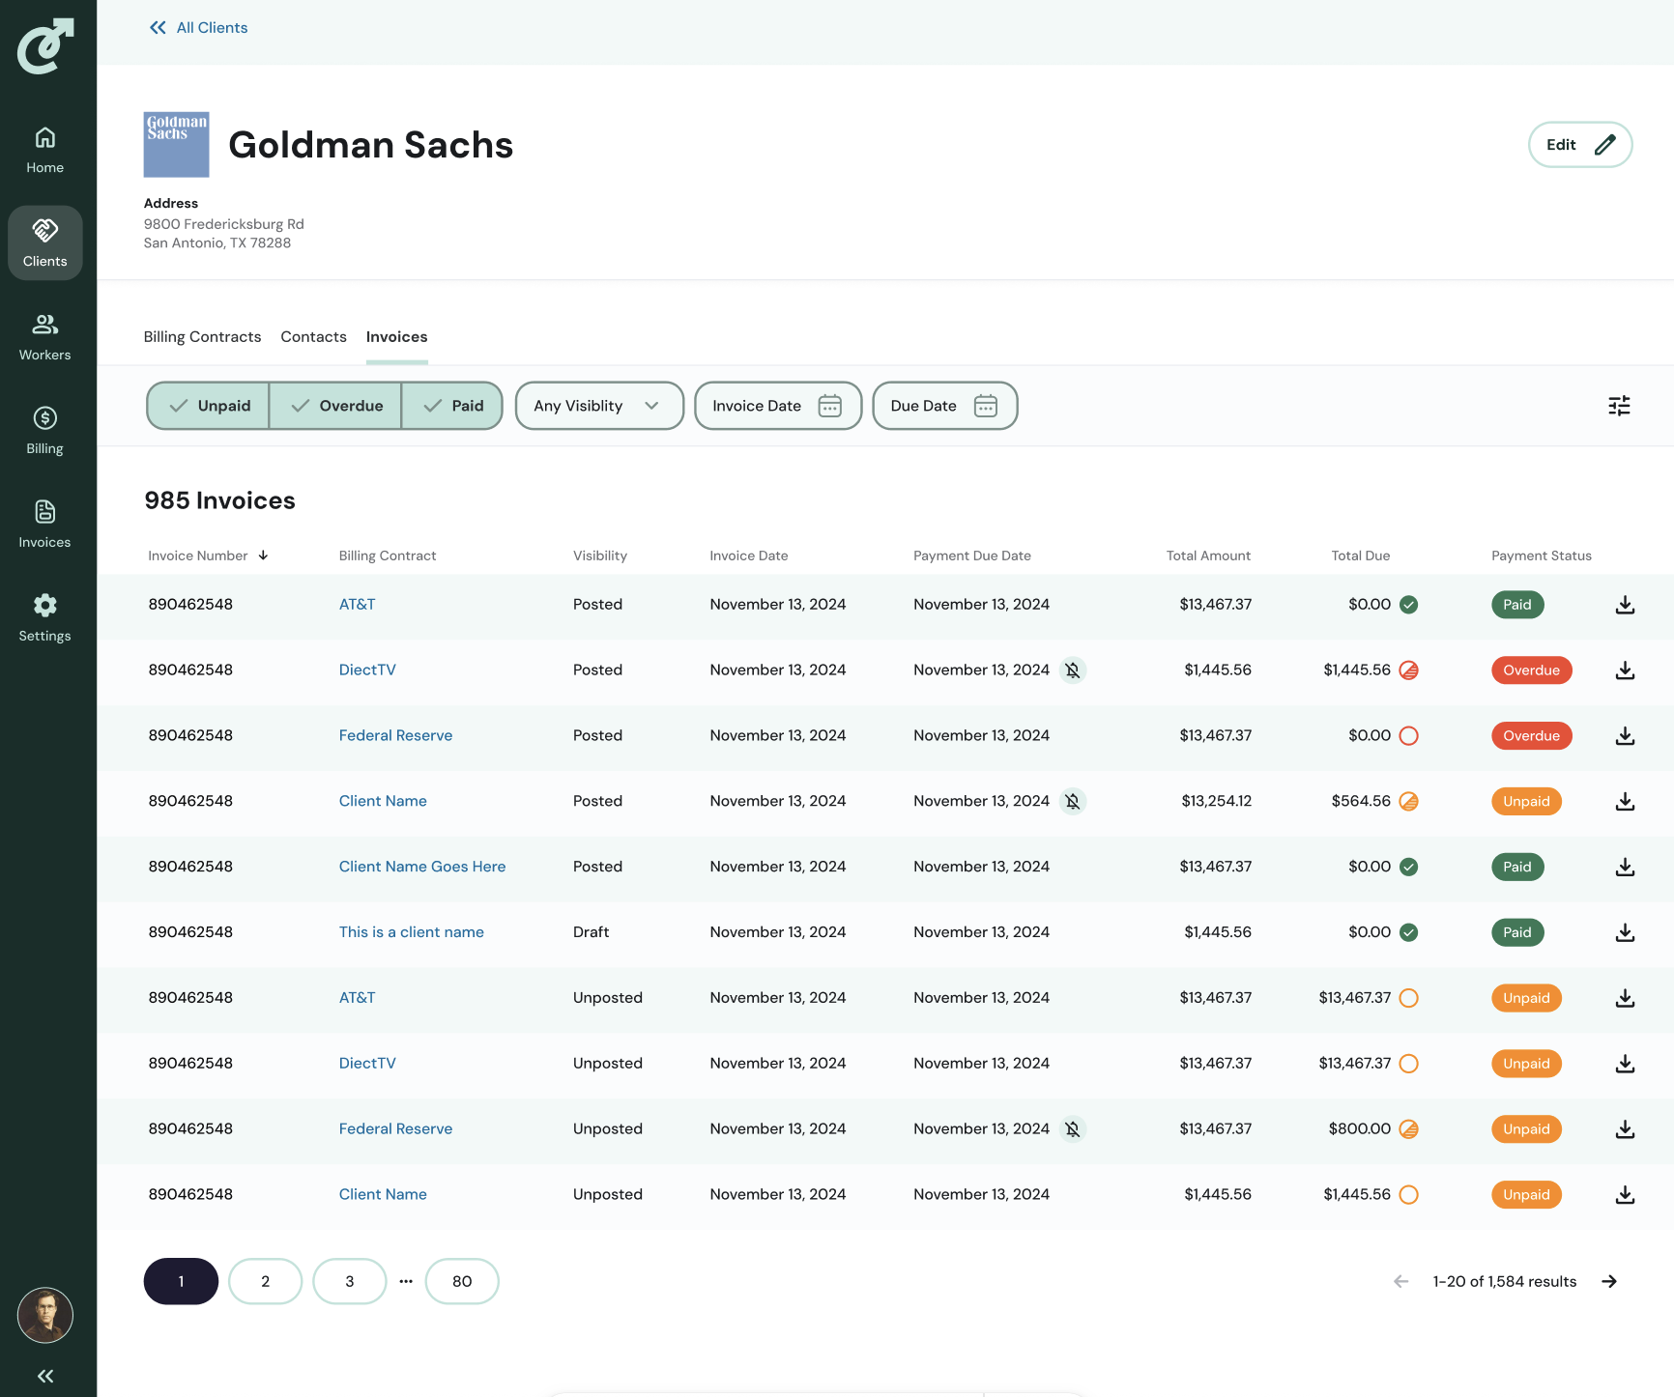Disable the Paid status filter
The height and width of the screenshot is (1397, 1674).
point(452,406)
